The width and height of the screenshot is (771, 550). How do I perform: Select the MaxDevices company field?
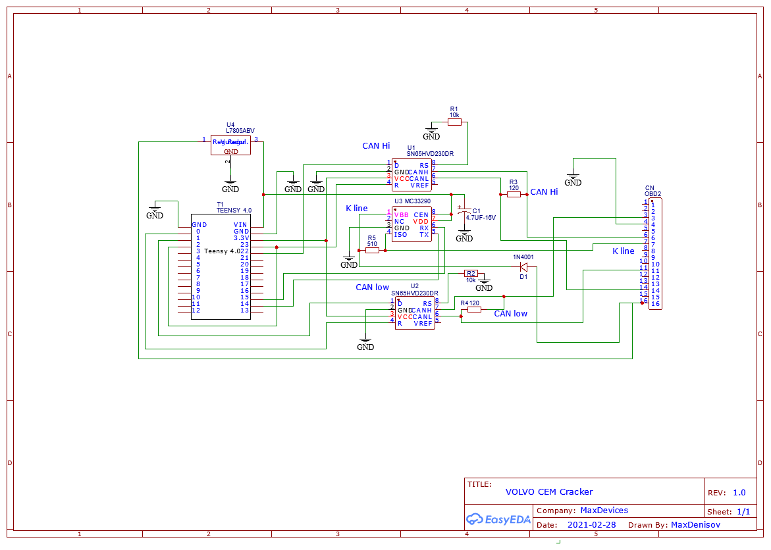coord(604,511)
